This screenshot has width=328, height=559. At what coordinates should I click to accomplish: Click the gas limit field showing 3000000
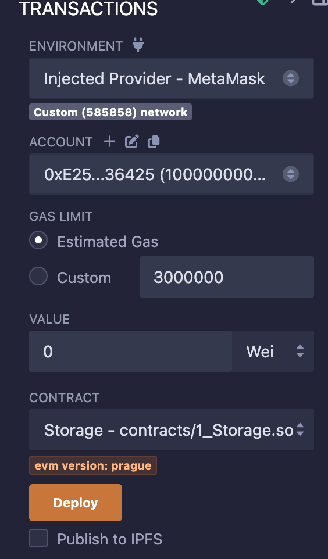[227, 277]
